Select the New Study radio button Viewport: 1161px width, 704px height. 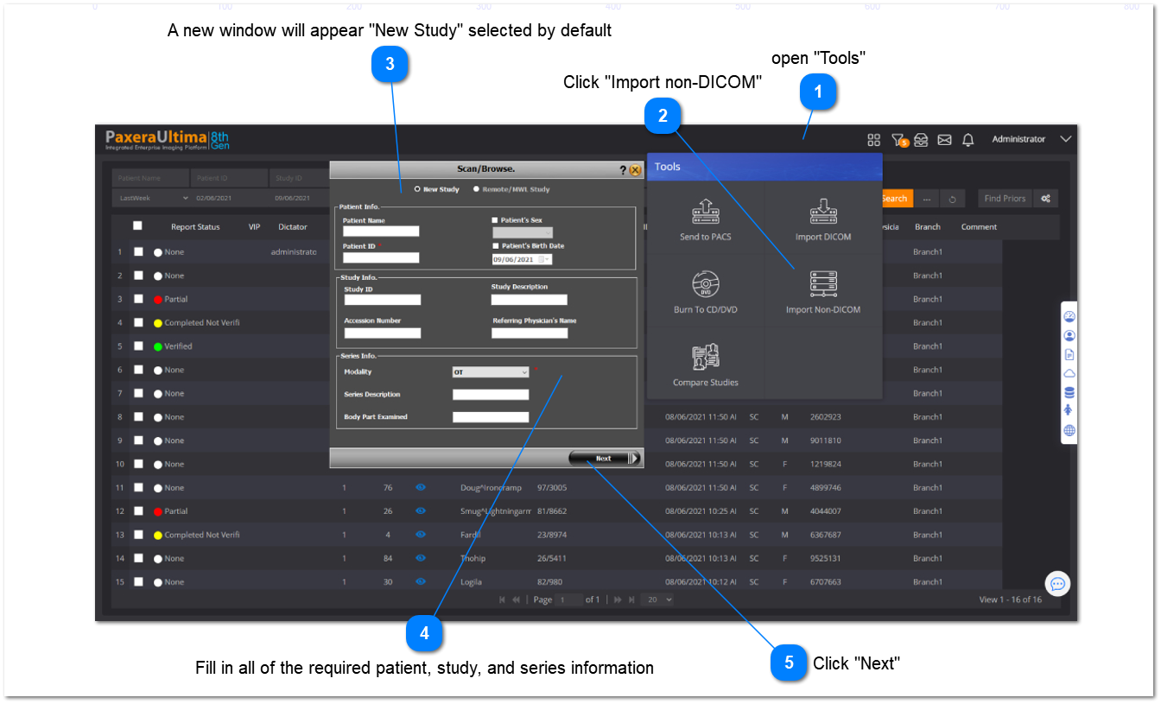point(418,189)
